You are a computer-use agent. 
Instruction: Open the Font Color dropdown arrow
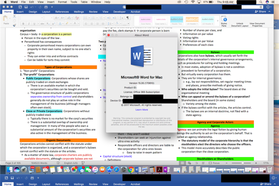point(78,24)
